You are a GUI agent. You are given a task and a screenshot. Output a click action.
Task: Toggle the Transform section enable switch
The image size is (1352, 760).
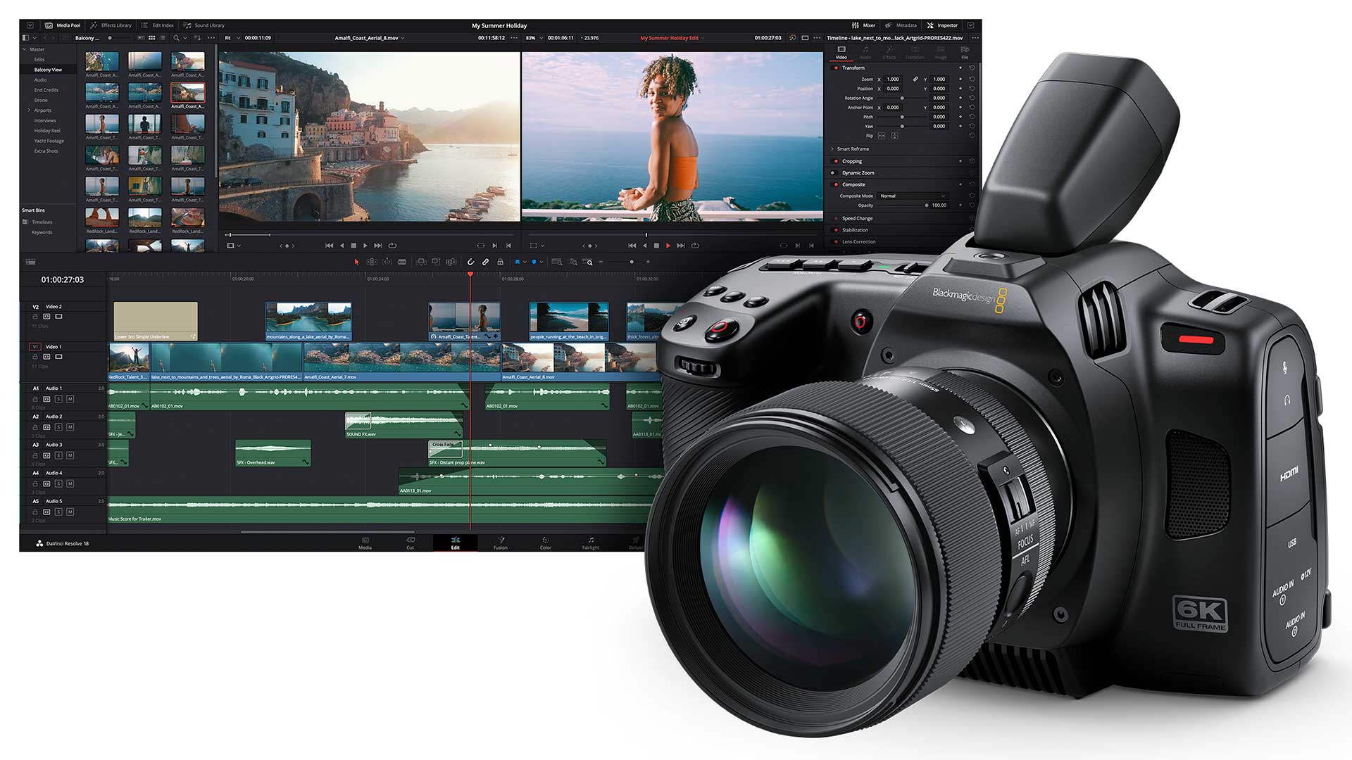coord(836,68)
